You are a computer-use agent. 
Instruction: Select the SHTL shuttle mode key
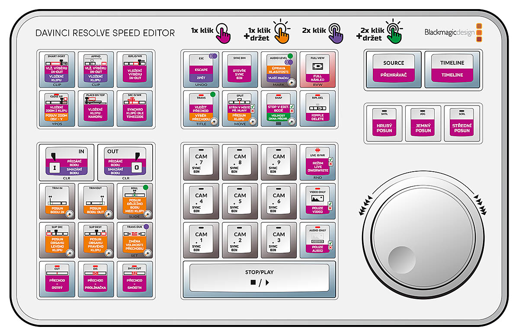[x=384, y=124]
